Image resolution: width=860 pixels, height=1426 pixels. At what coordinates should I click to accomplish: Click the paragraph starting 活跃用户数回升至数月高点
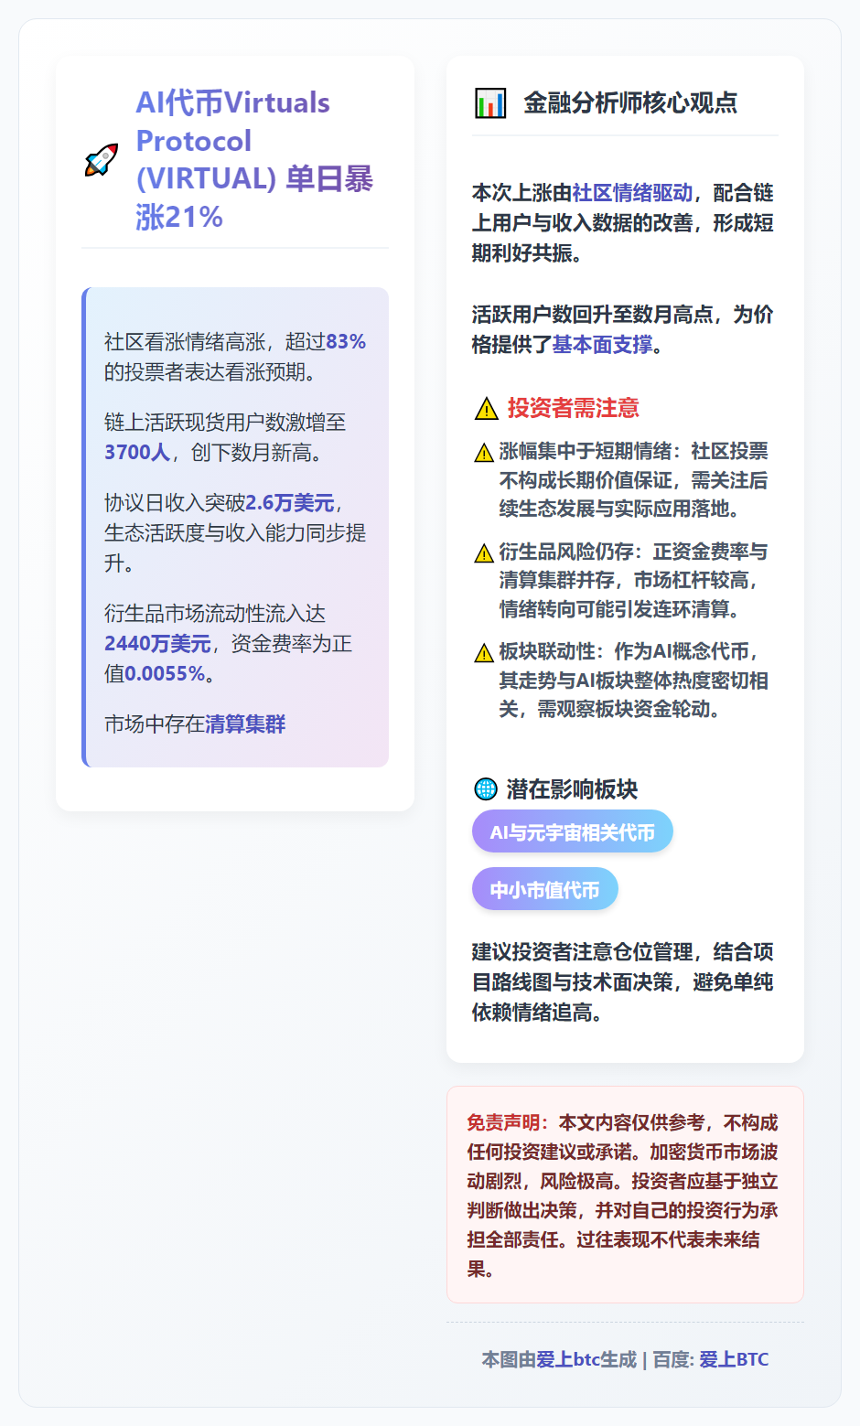[623, 329]
